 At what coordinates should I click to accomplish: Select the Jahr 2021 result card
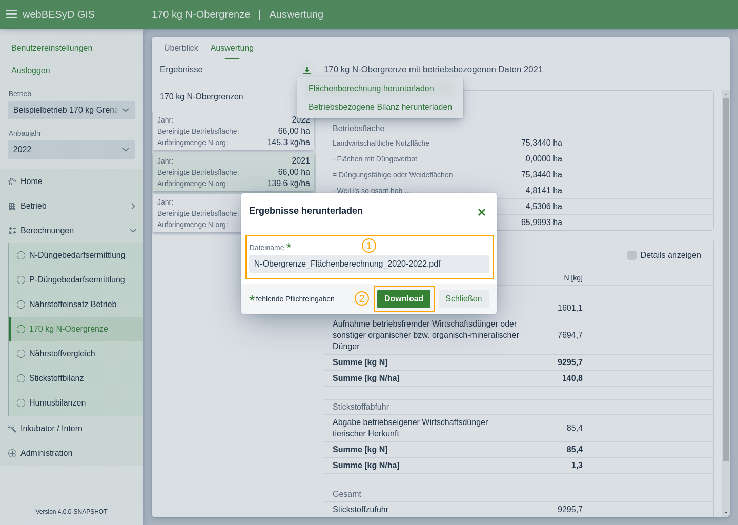(234, 172)
